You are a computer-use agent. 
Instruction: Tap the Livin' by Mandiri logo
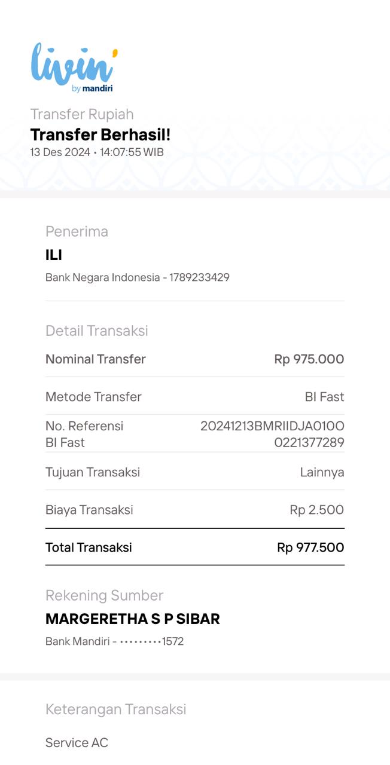(74, 68)
